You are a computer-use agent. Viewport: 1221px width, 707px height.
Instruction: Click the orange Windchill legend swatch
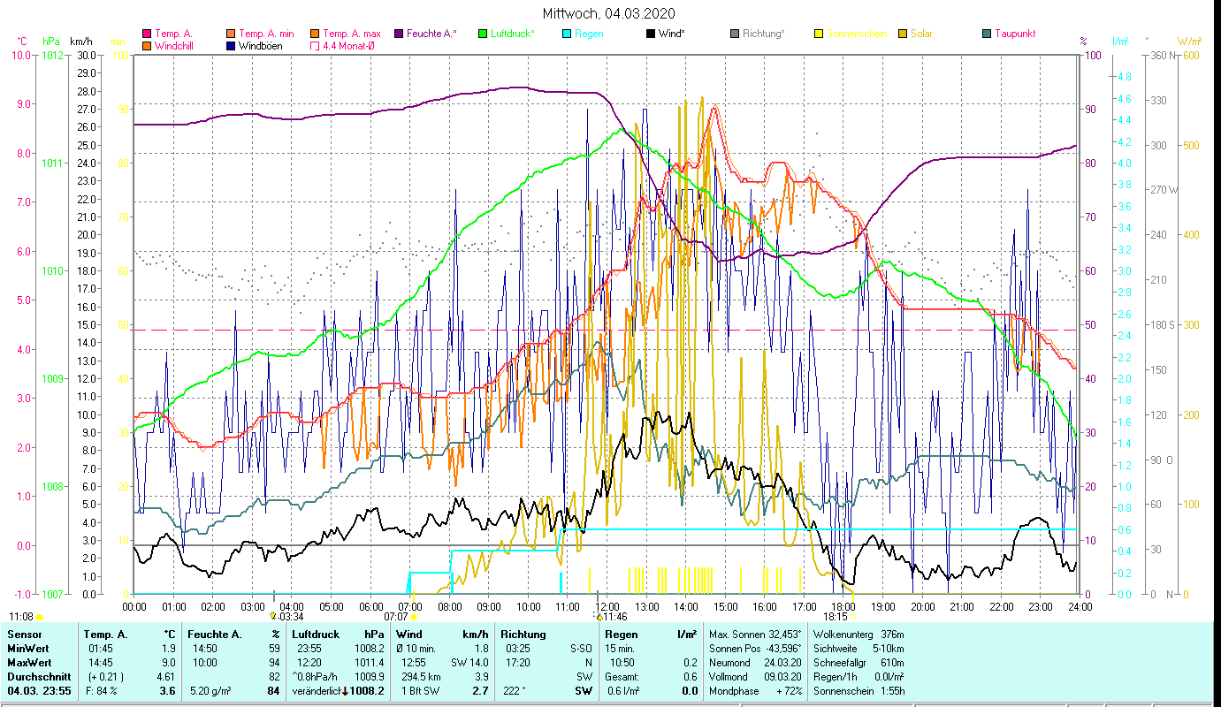[x=147, y=45]
